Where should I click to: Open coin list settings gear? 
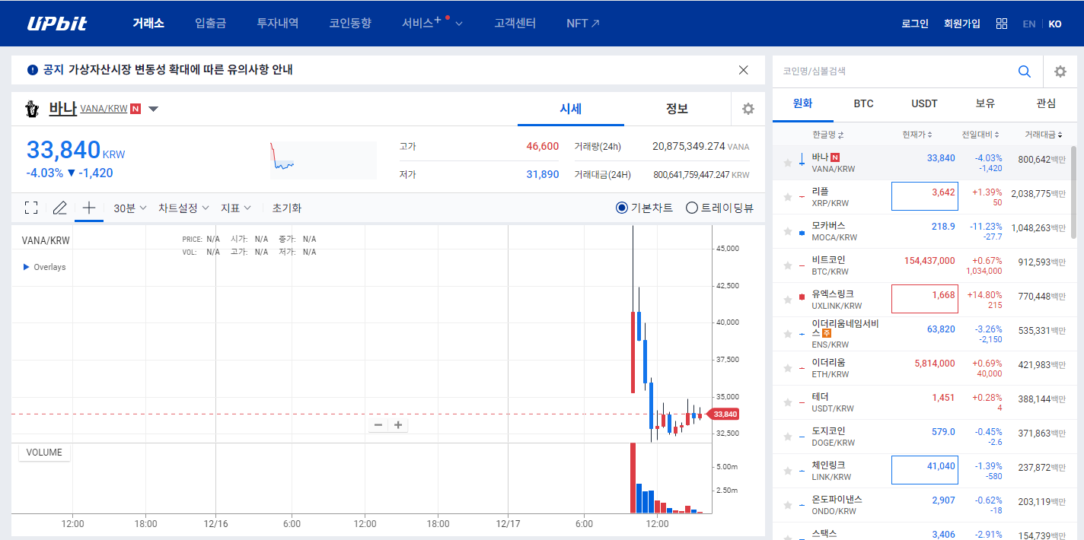[x=1060, y=71]
